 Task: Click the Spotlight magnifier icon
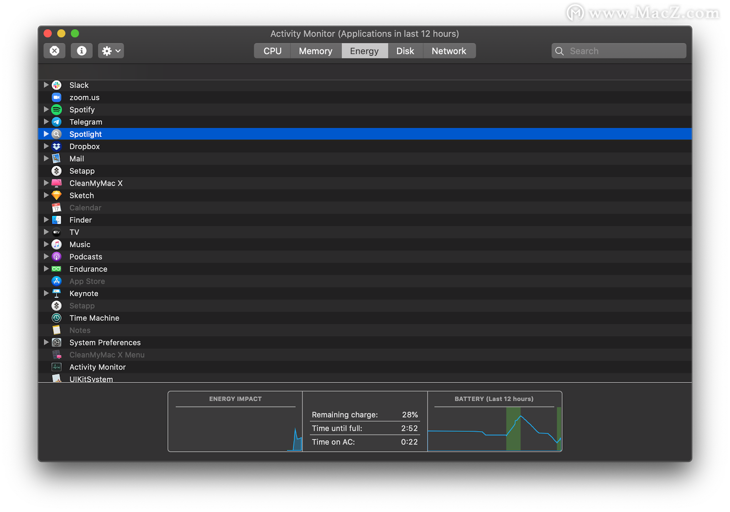click(57, 134)
